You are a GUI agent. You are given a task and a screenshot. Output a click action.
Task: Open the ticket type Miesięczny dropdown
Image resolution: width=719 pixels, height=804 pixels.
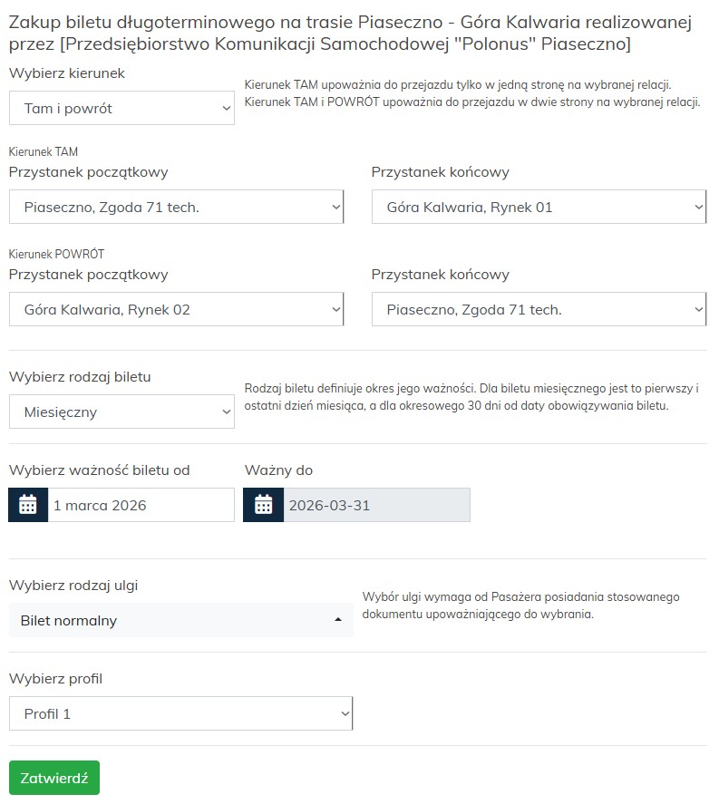[121, 412]
